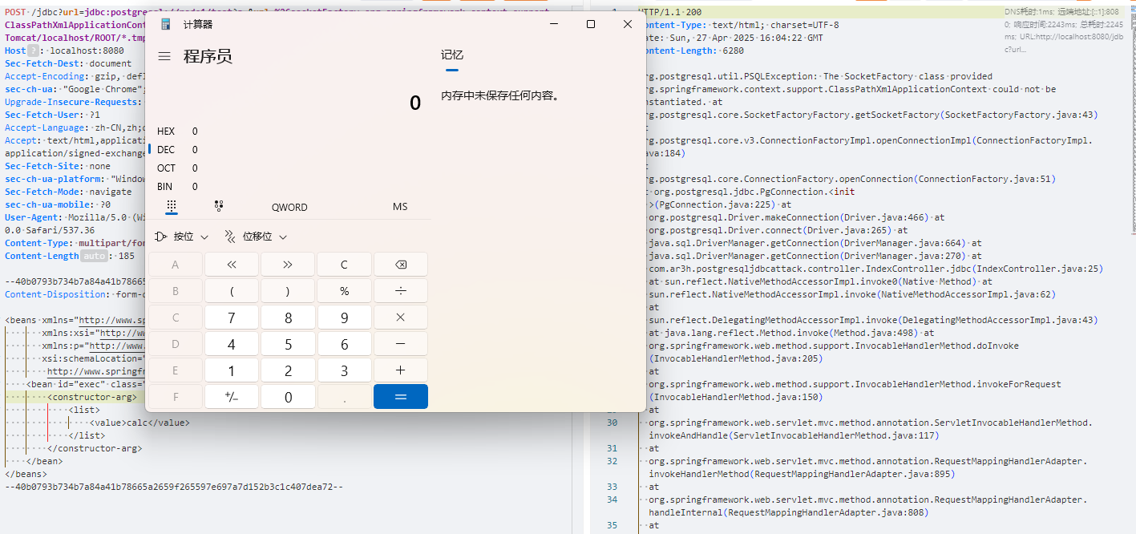1136x534 pixels.
Task: Click the Sec-Fetch-Dest header in request
Action: (x=68, y=63)
